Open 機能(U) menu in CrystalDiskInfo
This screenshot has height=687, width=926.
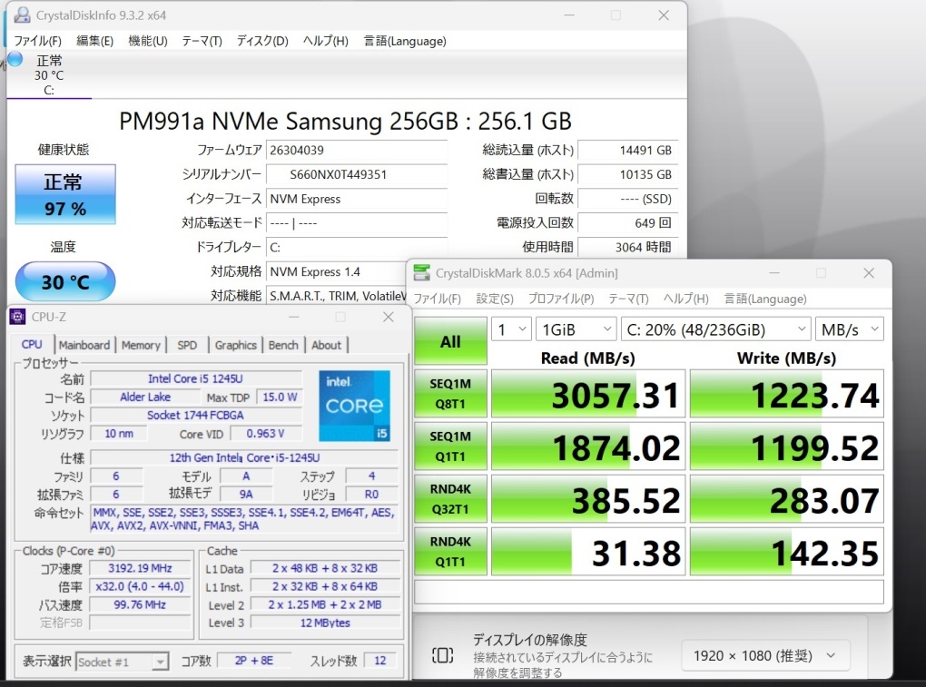coord(148,41)
